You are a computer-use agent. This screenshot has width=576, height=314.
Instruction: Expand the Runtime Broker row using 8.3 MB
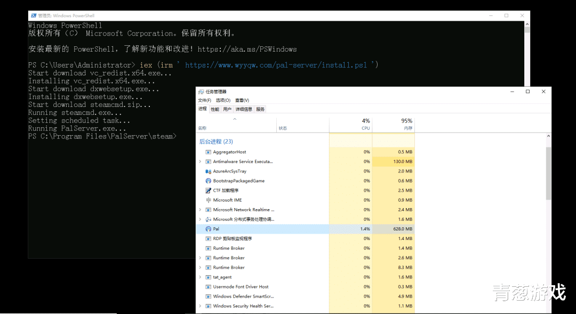point(200,268)
